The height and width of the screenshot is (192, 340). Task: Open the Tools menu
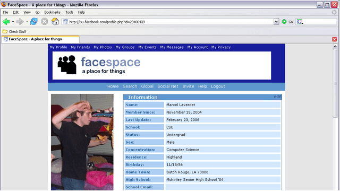pyautogui.click(x=69, y=12)
